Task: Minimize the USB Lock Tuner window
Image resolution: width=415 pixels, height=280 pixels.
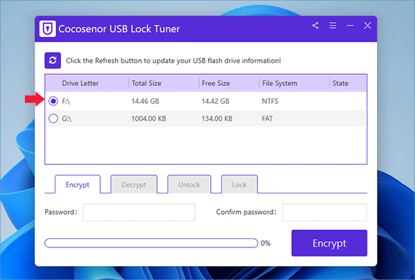Action: point(350,26)
